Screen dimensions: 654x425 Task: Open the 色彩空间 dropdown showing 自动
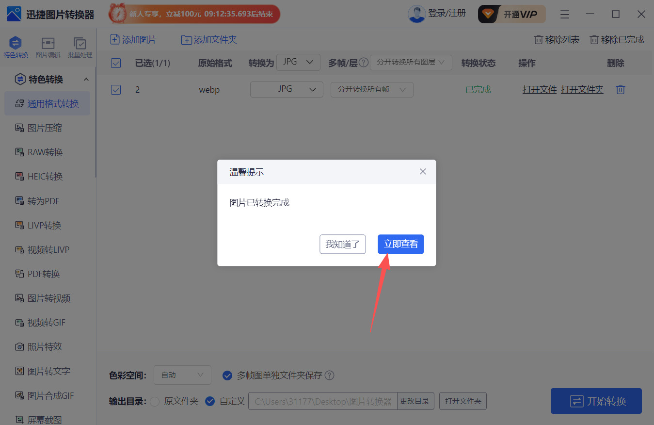pyautogui.click(x=182, y=375)
